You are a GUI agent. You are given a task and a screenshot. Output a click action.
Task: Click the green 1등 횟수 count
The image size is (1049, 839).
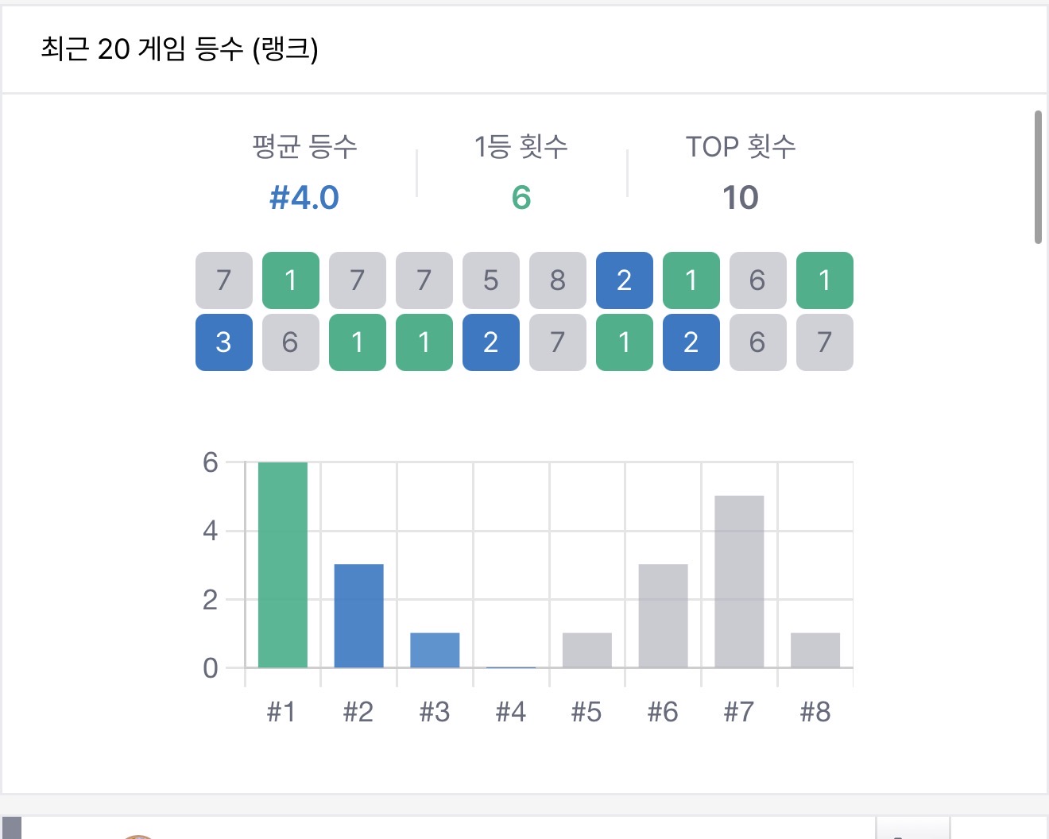(x=521, y=197)
